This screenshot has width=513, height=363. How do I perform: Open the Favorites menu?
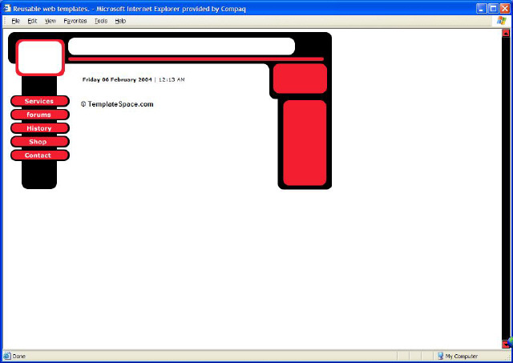pyautogui.click(x=75, y=21)
